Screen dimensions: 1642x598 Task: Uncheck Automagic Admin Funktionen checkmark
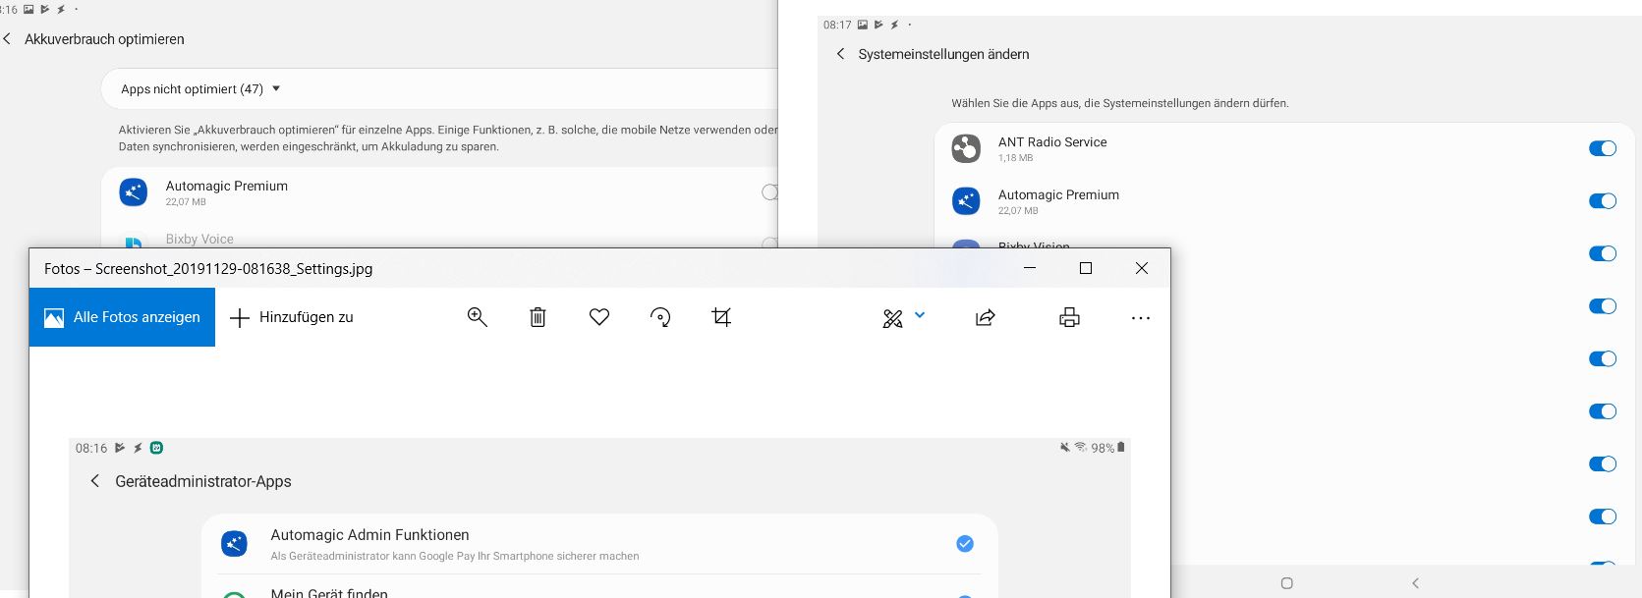(x=965, y=544)
